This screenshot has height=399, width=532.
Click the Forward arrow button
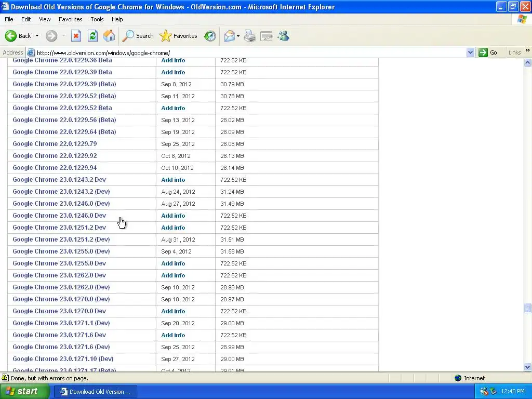click(x=51, y=36)
